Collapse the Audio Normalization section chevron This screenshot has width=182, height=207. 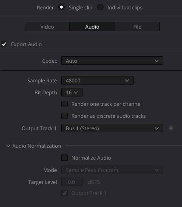tap(8, 146)
